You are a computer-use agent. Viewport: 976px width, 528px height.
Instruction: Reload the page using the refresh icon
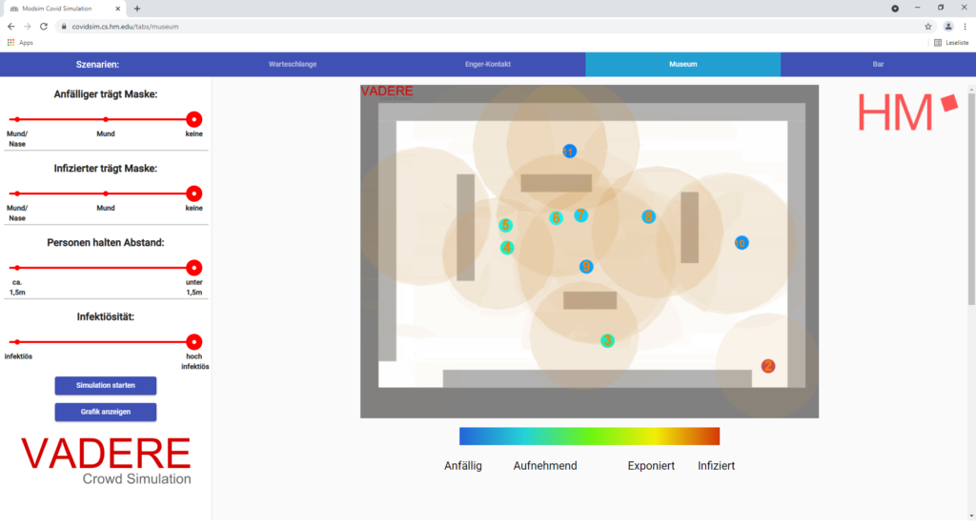[44, 27]
